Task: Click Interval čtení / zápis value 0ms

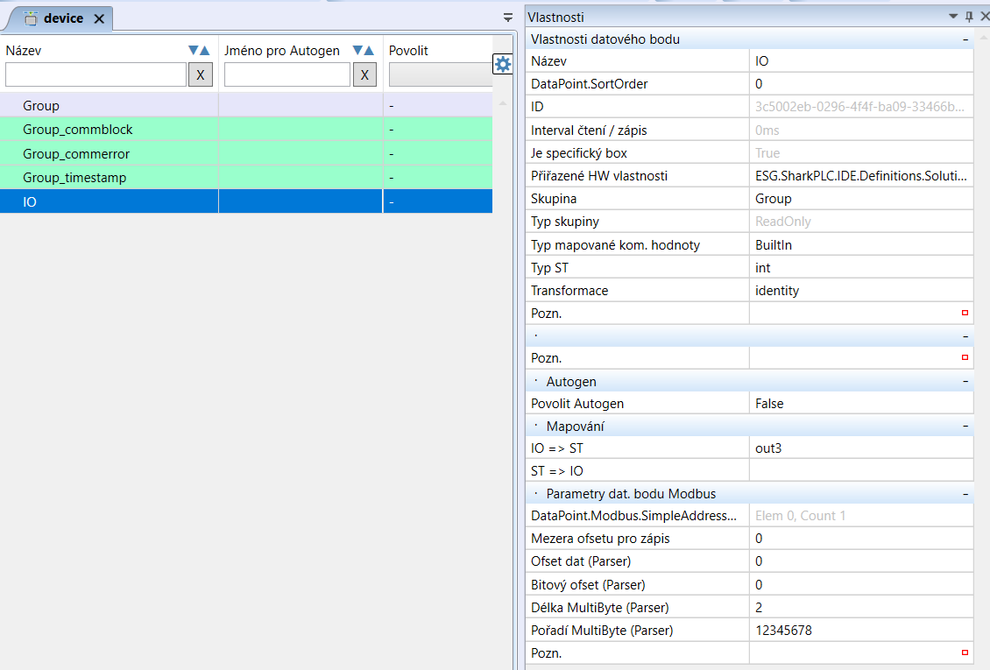Action: click(861, 130)
